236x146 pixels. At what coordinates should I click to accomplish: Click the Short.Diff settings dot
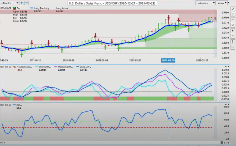point(50,67)
